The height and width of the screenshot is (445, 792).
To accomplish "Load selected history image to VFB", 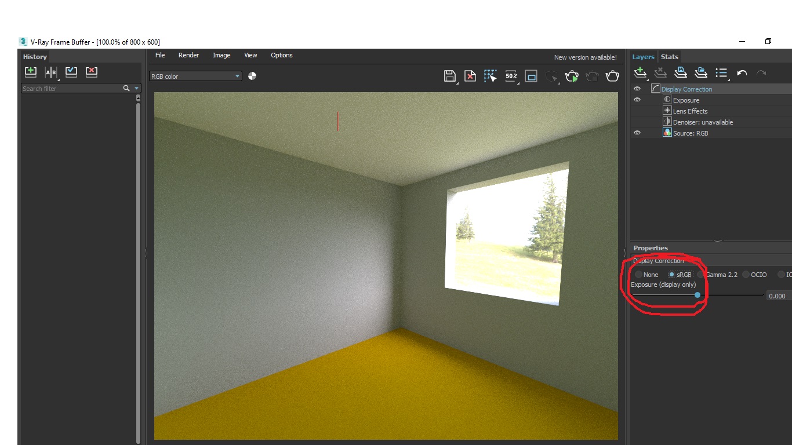I will [x=71, y=72].
